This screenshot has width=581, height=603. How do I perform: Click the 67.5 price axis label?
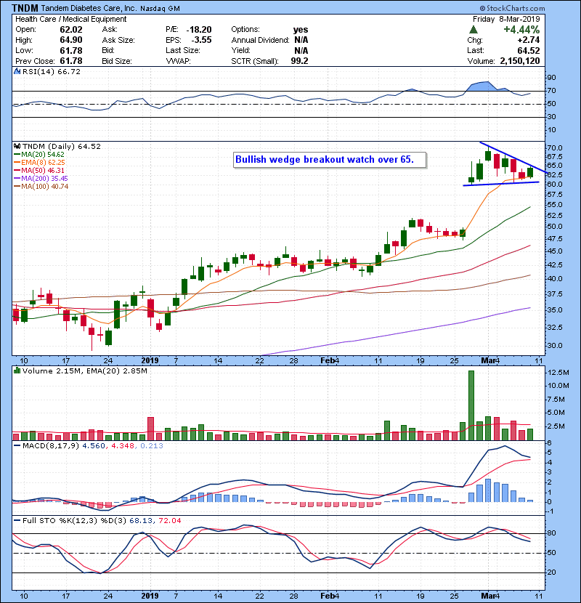tap(555, 157)
